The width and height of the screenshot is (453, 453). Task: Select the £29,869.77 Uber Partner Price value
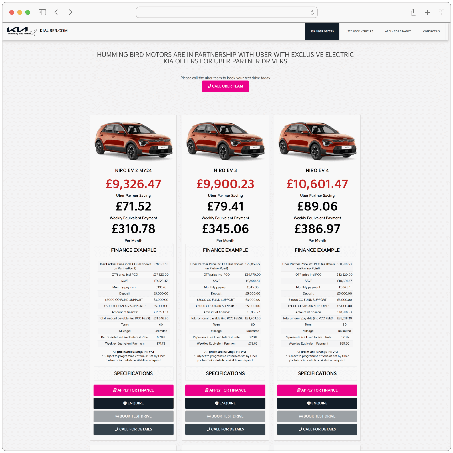[253, 264]
